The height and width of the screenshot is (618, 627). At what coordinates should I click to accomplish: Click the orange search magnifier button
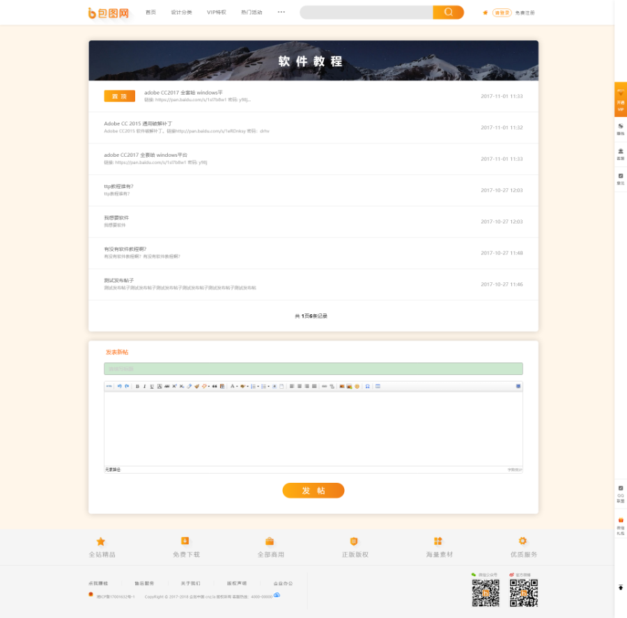[x=448, y=13]
